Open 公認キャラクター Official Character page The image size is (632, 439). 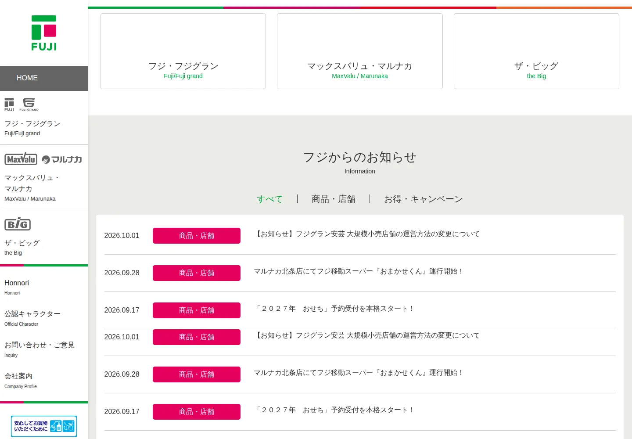[32, 318]
